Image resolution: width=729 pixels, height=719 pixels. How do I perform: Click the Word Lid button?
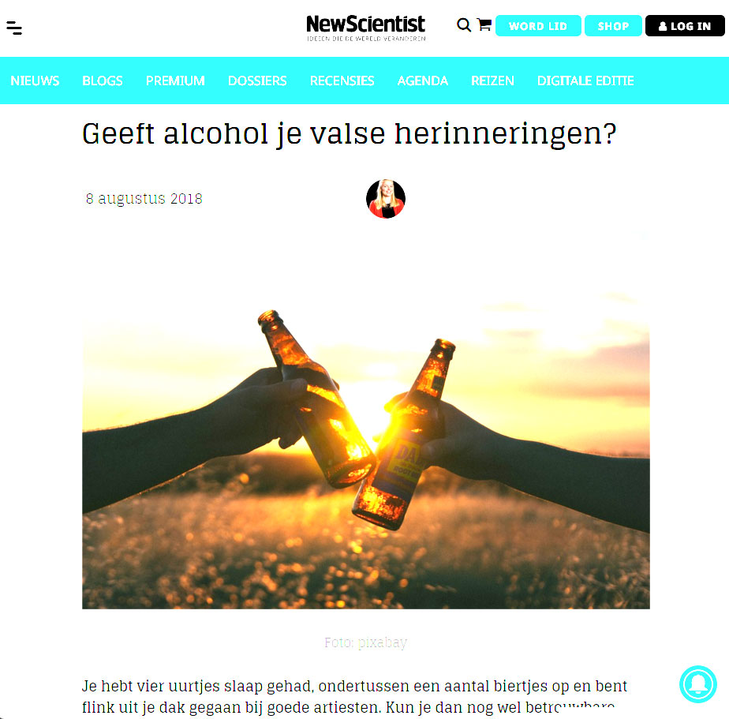point(538,26)
